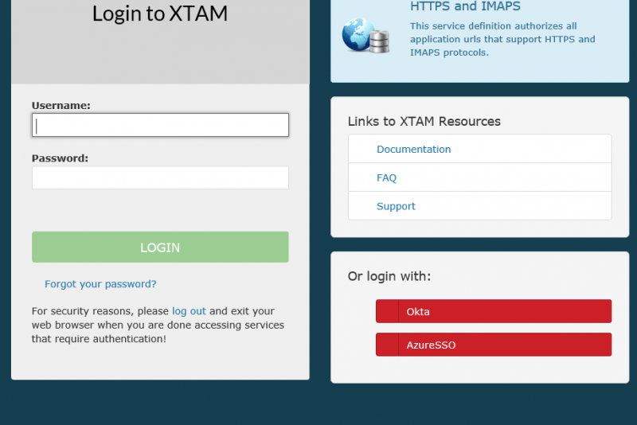The image size is (637, 425).
Task: Click the Or login with heading
Action: pyautogui.click(x=389, y=276)
